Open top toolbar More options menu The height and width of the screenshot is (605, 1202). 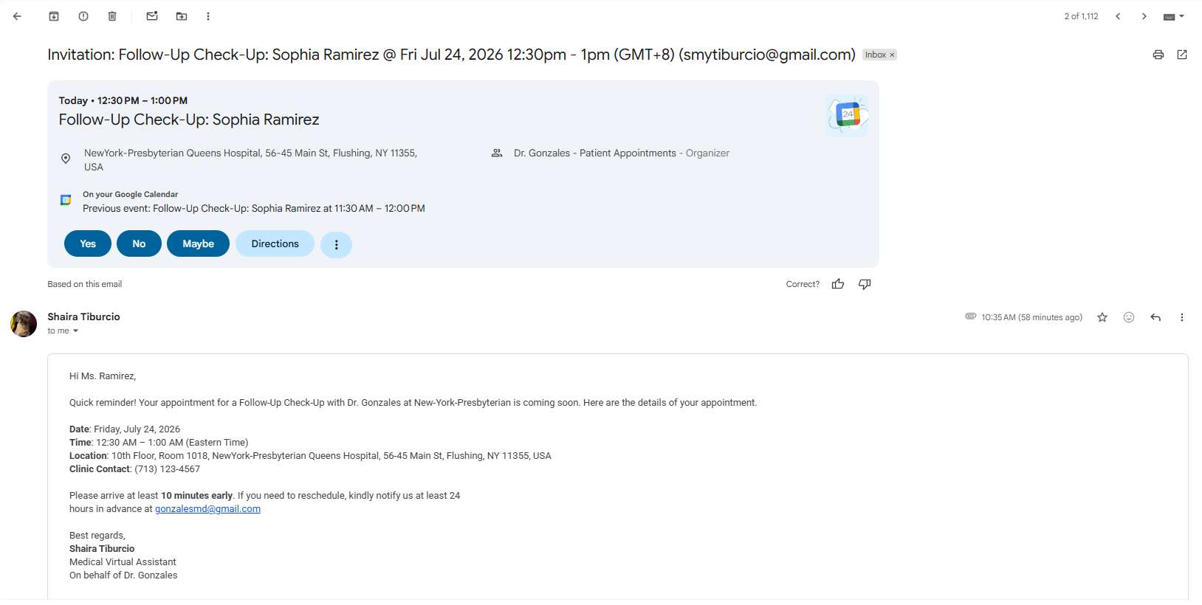pyautogui.click(x=208, y=16)
